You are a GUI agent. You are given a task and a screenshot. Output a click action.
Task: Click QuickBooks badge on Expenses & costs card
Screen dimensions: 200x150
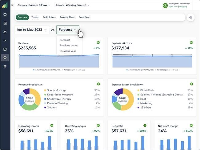coord(191,42)
